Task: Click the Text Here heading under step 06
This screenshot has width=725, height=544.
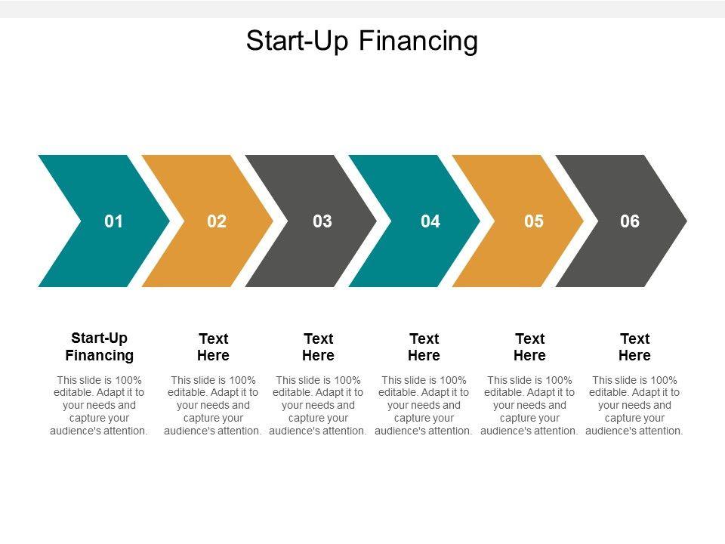Action: click(634, 347)
